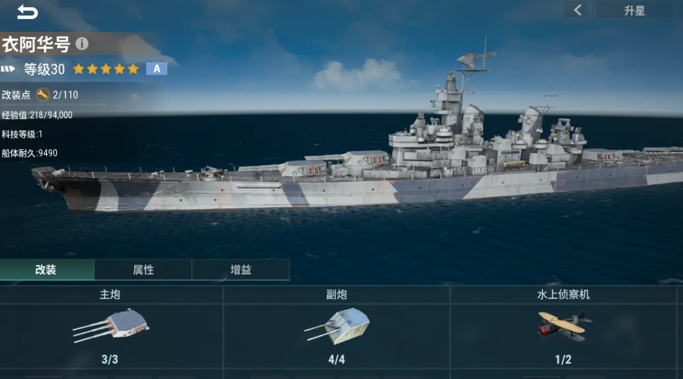Click the 改装点 wrench icon

coord(43,94)
